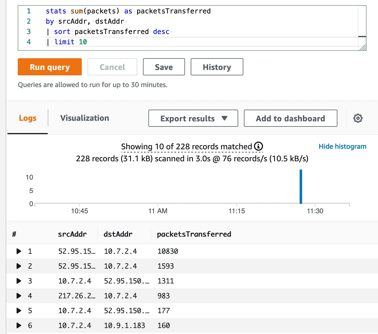
Task: Switch to the Visualization tab
Action: (x=85, y=118)
